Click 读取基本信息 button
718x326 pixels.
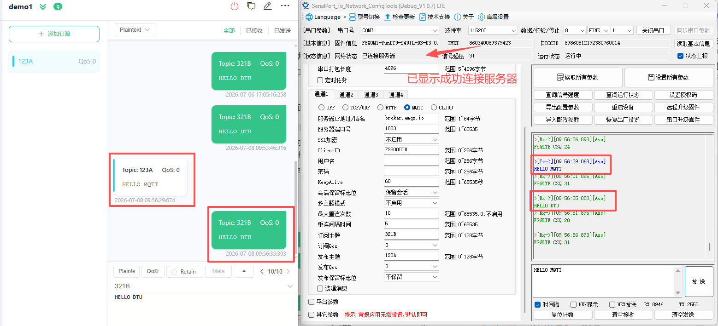tap(694, 44)
